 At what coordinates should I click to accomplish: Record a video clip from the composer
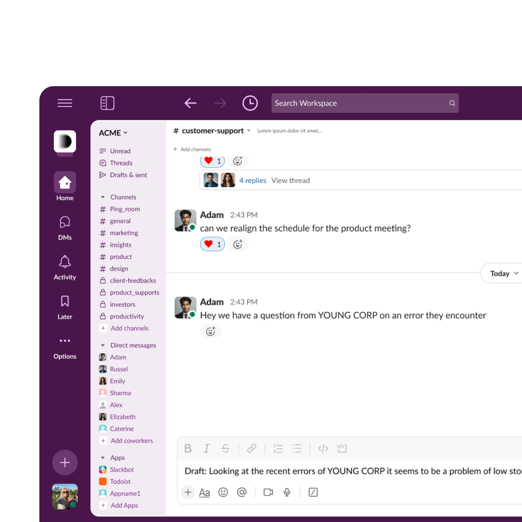(268, 492)
